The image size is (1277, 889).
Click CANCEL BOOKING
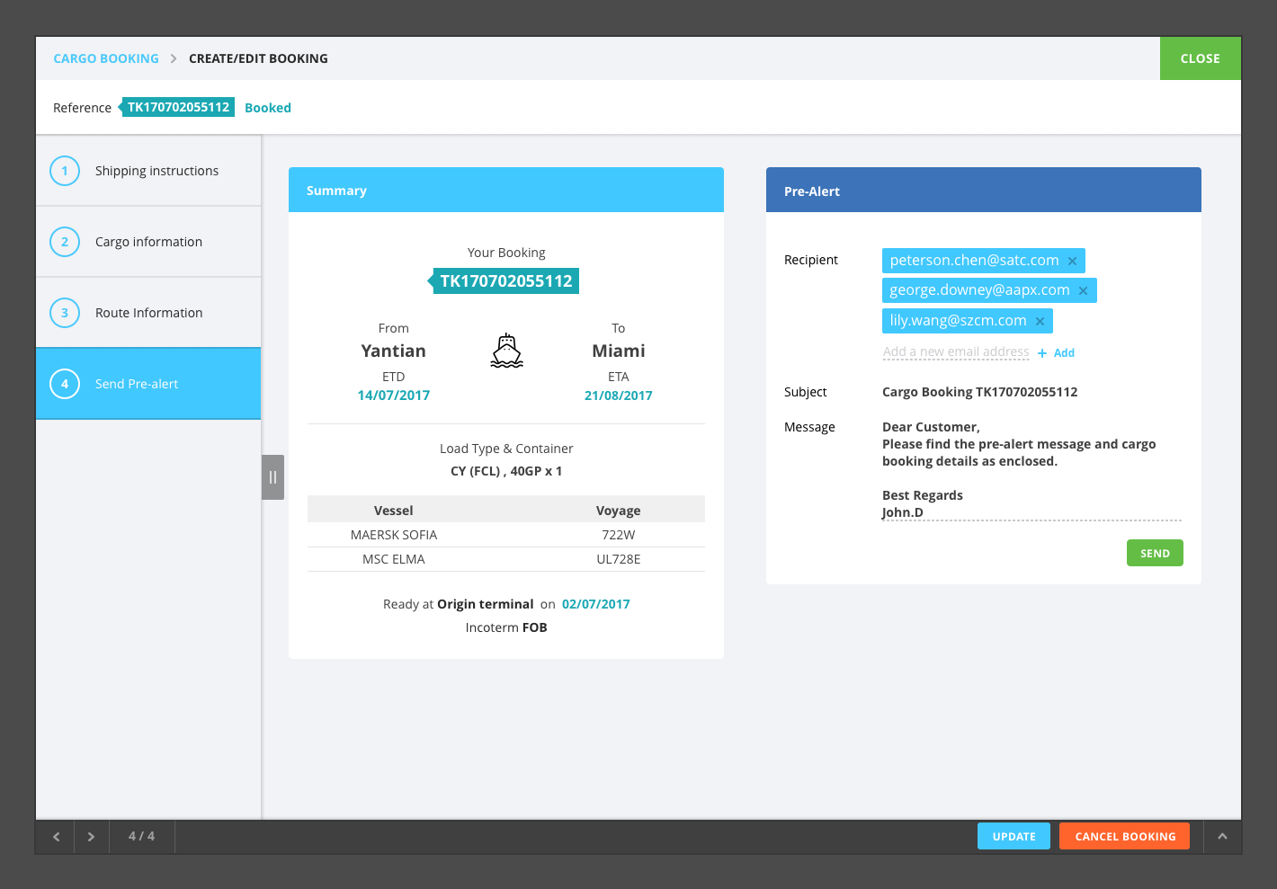coord(1124,836)
